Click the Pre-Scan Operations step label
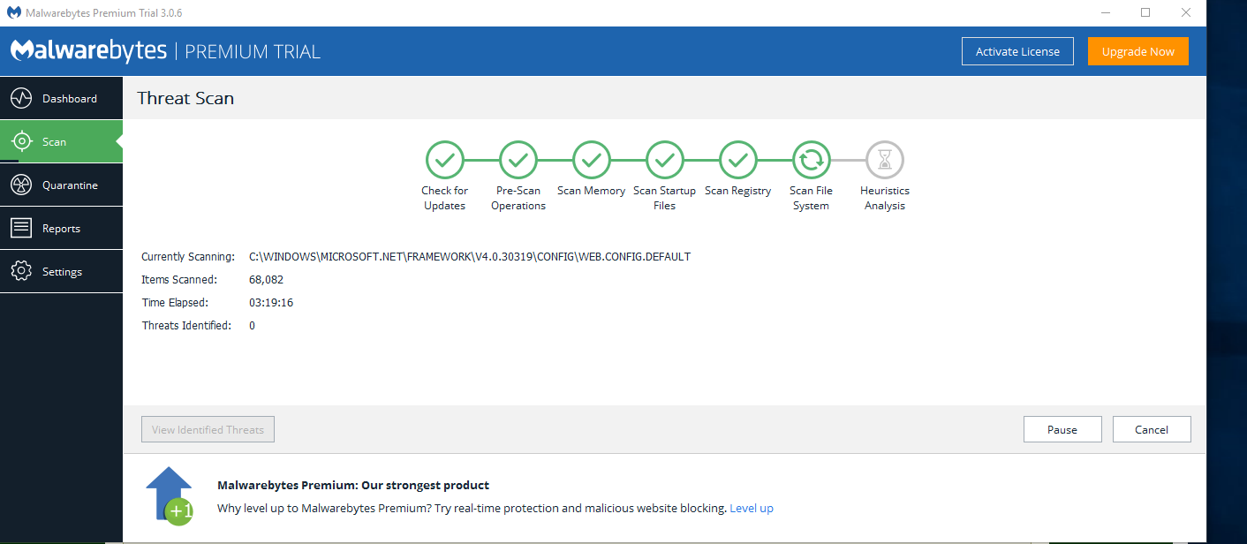 click(x=518, y=198)
